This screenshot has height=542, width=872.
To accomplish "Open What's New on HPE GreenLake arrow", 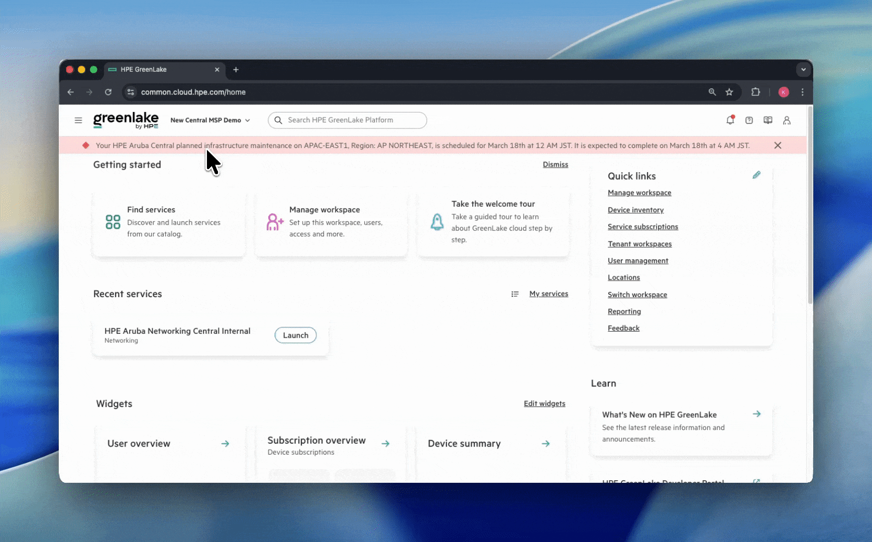I will tap(757, 414).
